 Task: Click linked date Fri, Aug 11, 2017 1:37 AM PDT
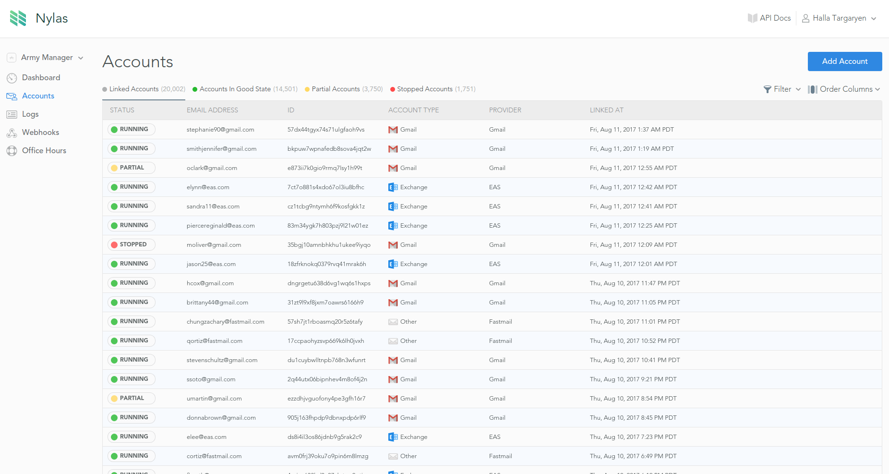(632, 130)
